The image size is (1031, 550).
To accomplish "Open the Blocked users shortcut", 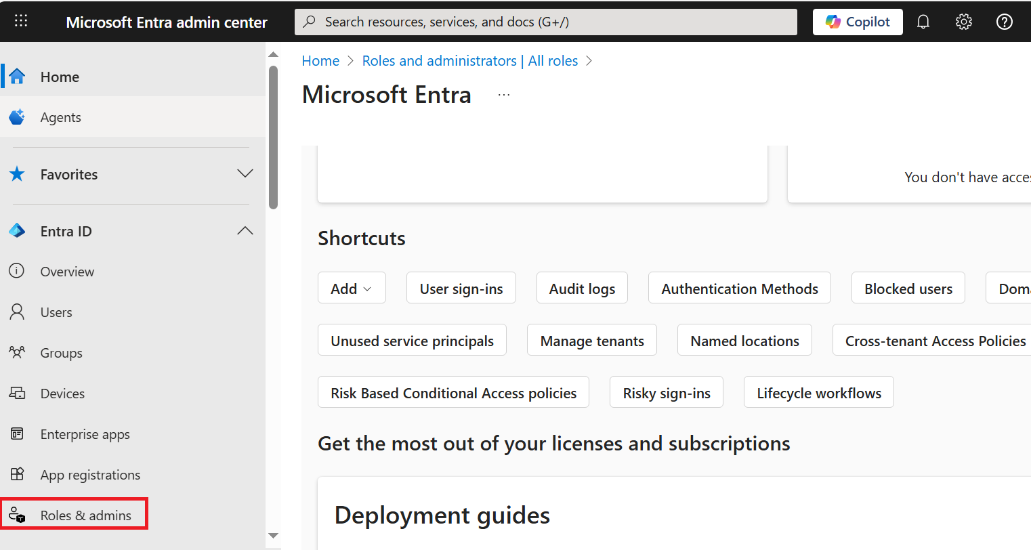I will click(x=908, y=288).
